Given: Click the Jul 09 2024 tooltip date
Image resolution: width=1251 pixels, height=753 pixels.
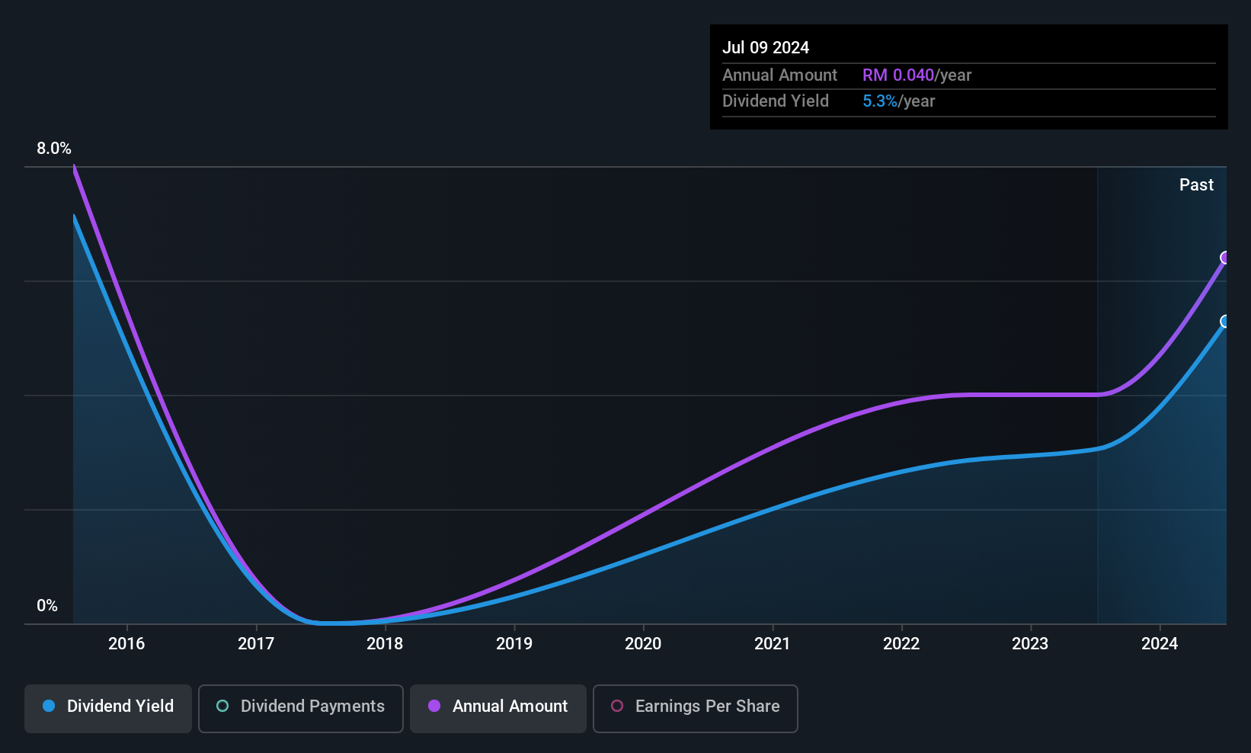Looking at the screenshot, I should coord(766,47).
